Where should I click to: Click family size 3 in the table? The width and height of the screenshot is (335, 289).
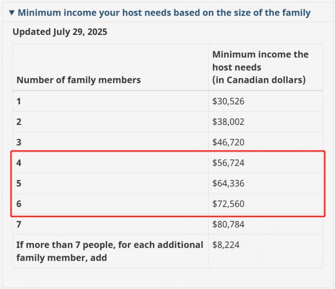(19, 142)
